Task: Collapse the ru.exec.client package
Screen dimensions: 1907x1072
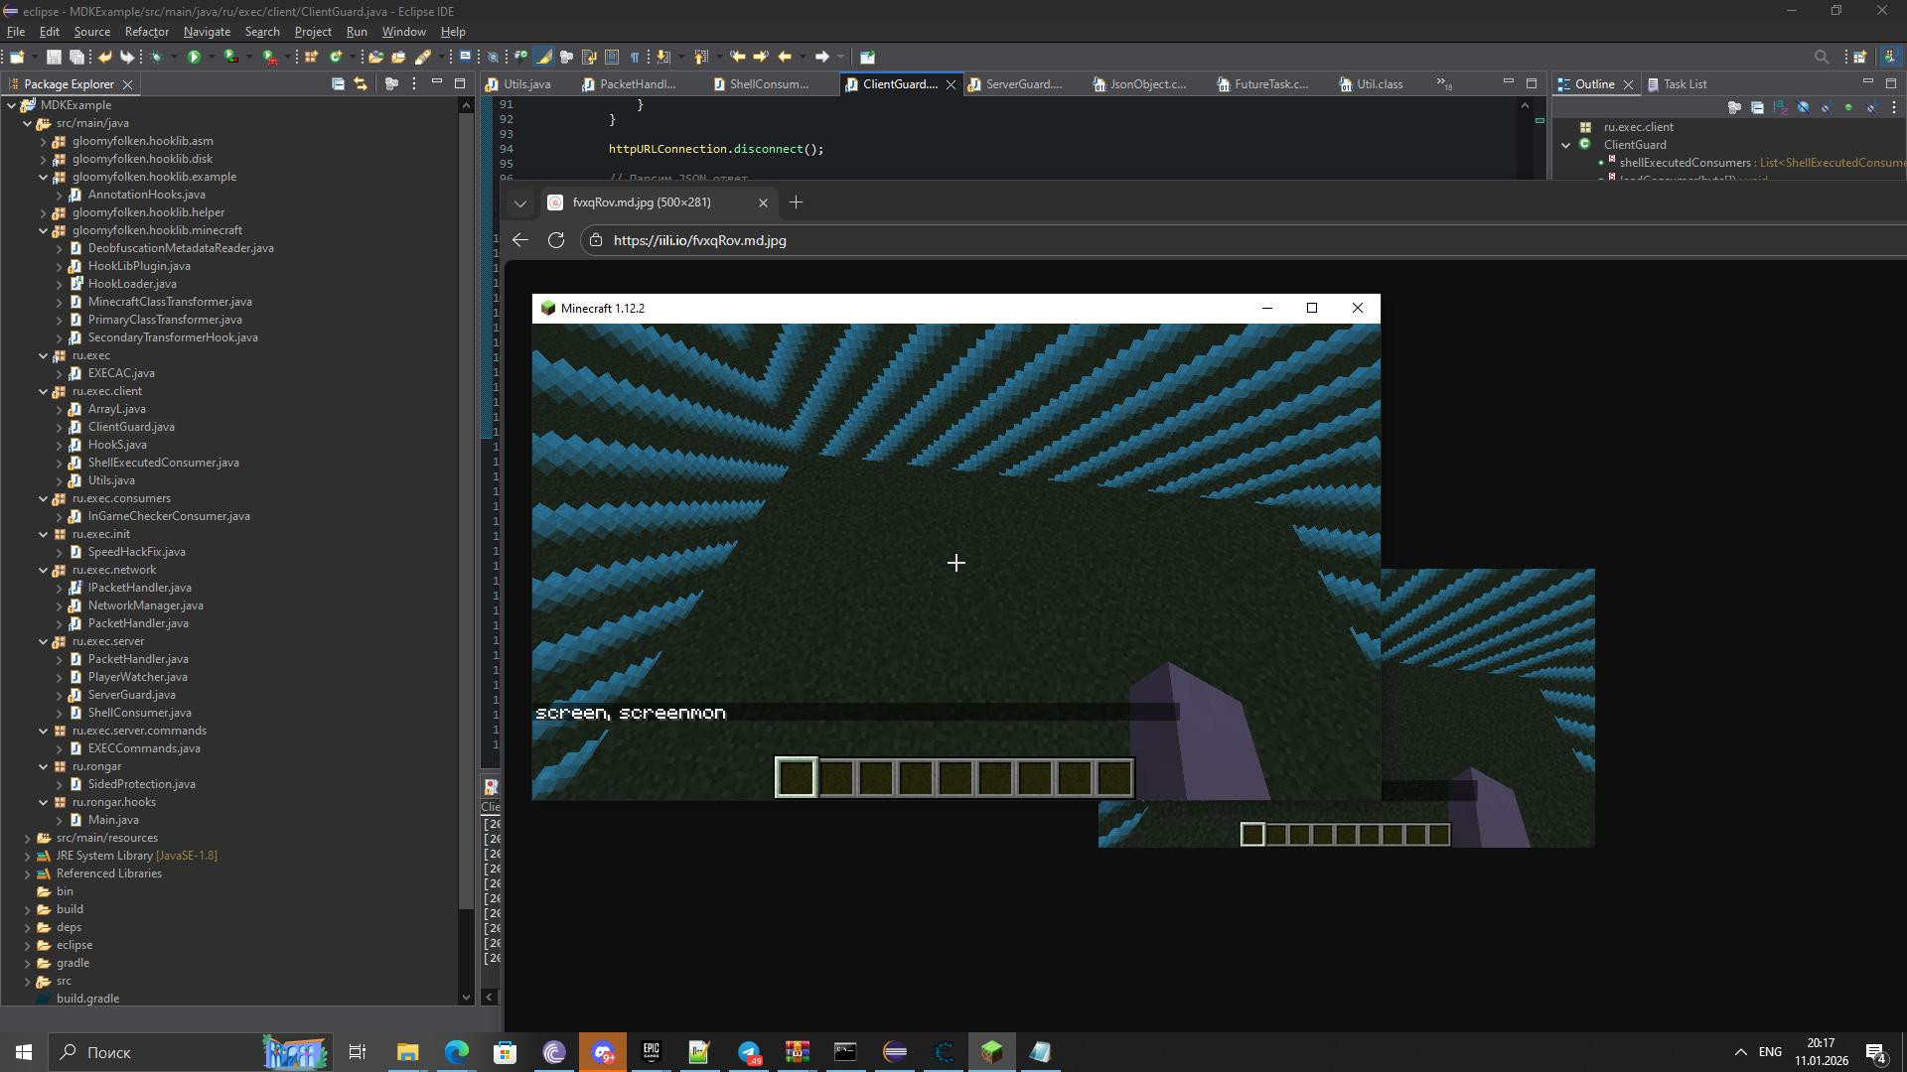Action: (44, 391)
